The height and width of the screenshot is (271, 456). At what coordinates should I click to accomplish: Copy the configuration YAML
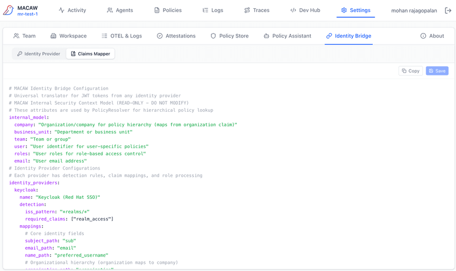410,71
